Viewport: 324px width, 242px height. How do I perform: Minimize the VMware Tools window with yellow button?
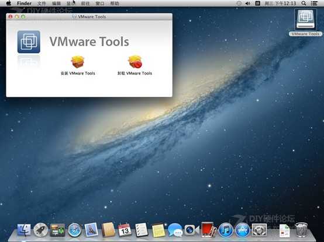(x=17, y=17)
